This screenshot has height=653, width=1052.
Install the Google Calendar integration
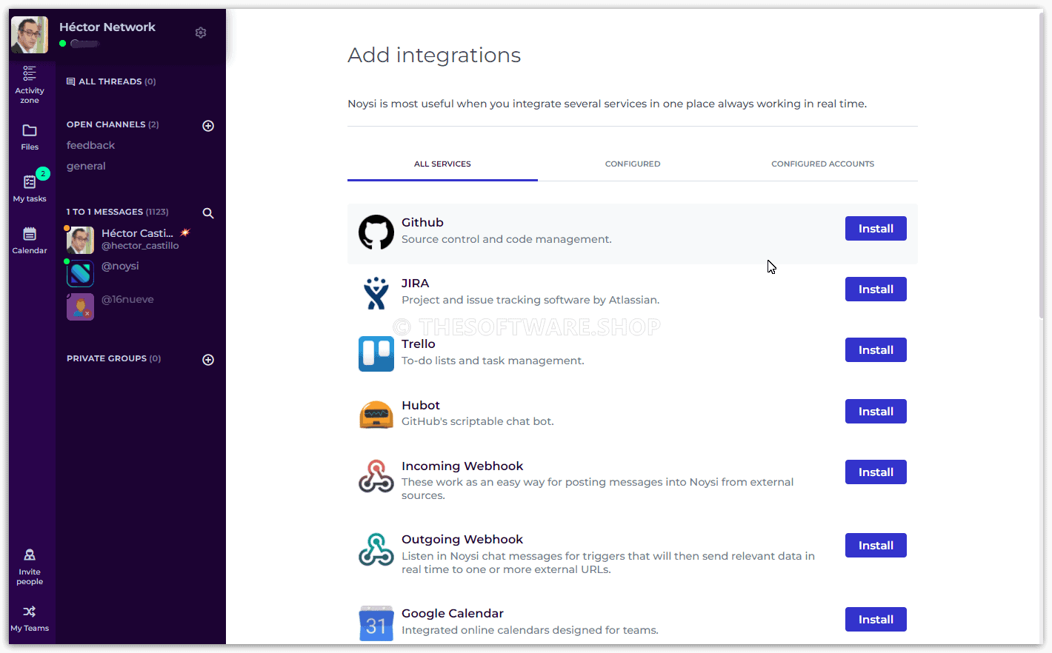pos(876,620)
